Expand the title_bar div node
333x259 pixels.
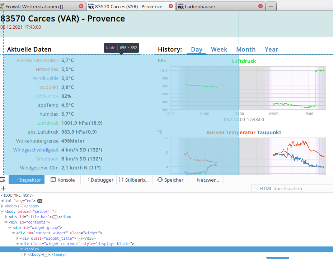pos(6,217)
